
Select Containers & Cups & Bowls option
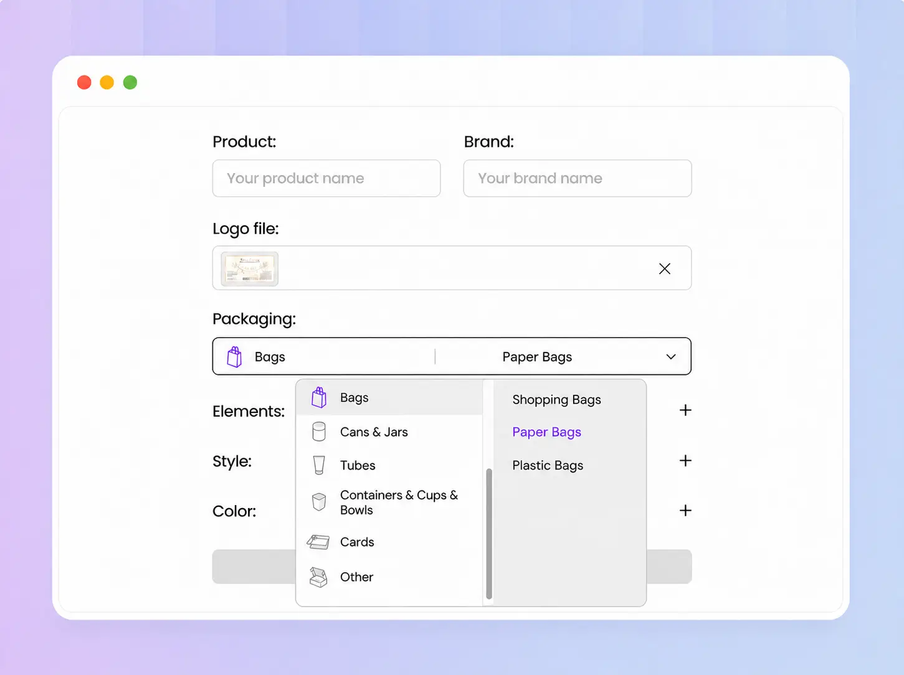pyautogui.click(x=389, y=503)
